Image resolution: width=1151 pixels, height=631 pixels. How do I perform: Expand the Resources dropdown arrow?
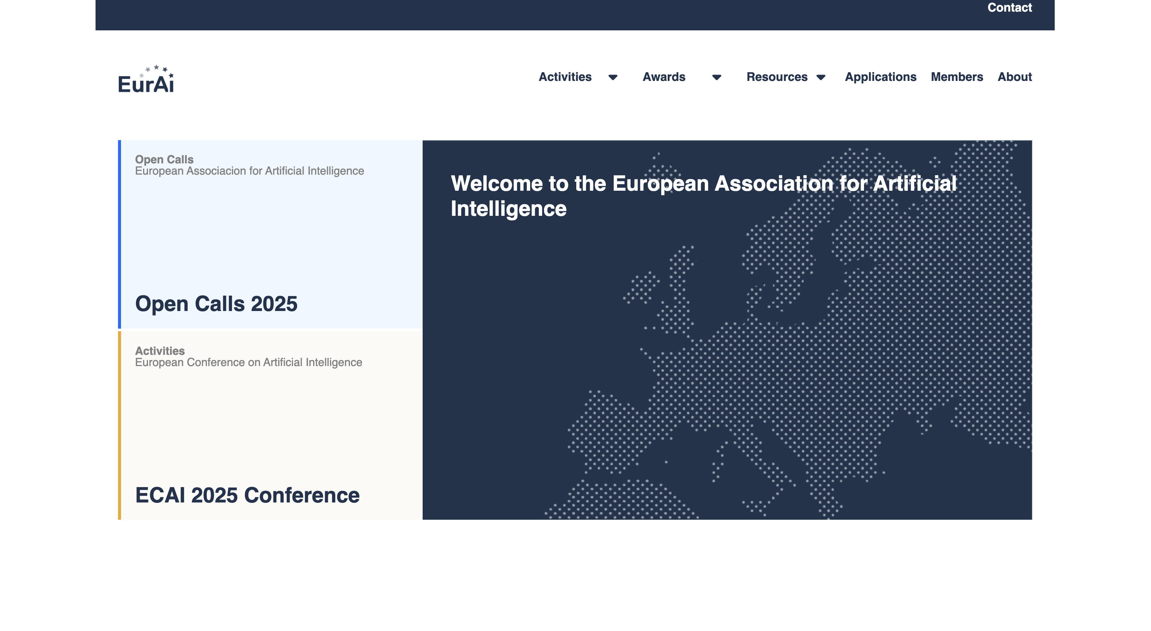821,77
